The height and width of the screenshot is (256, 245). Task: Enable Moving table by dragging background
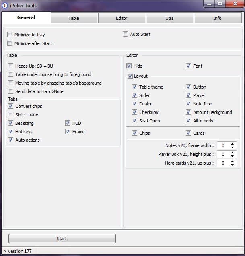click(x=10, y=83)
